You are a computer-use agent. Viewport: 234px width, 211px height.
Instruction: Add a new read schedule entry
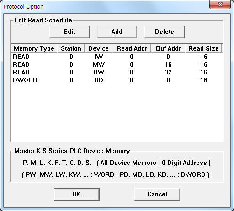(x=117, y=32)
